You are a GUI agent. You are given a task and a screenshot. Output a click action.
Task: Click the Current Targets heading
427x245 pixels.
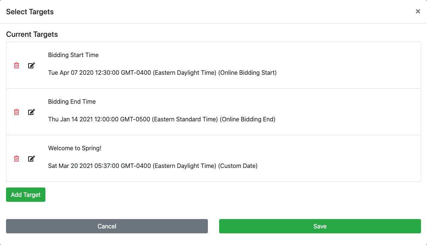tap(32, 34)
